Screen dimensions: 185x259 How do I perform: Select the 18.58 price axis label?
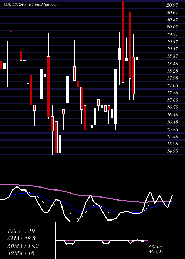pyautogui.click(x=172, y=64)
